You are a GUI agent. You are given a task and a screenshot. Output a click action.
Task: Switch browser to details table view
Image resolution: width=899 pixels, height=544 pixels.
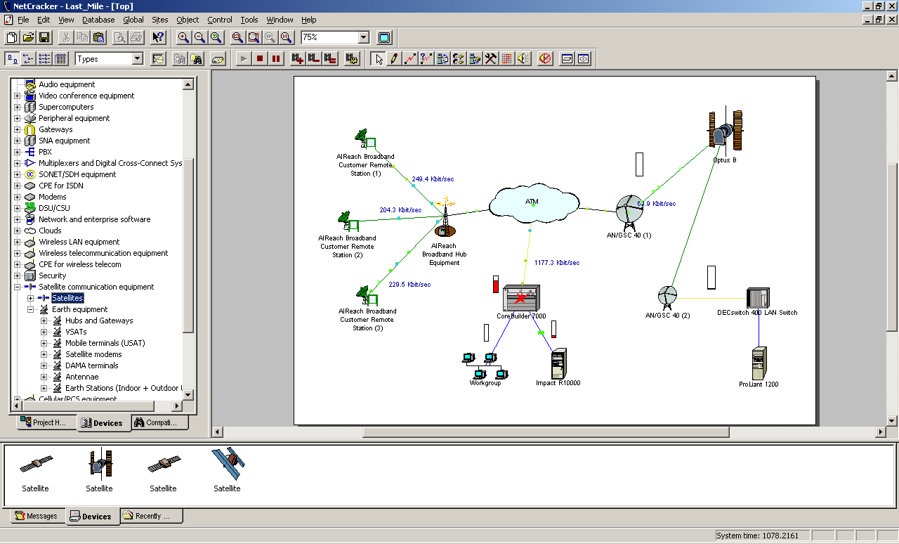pyautogui.click(x=60, y=59)
